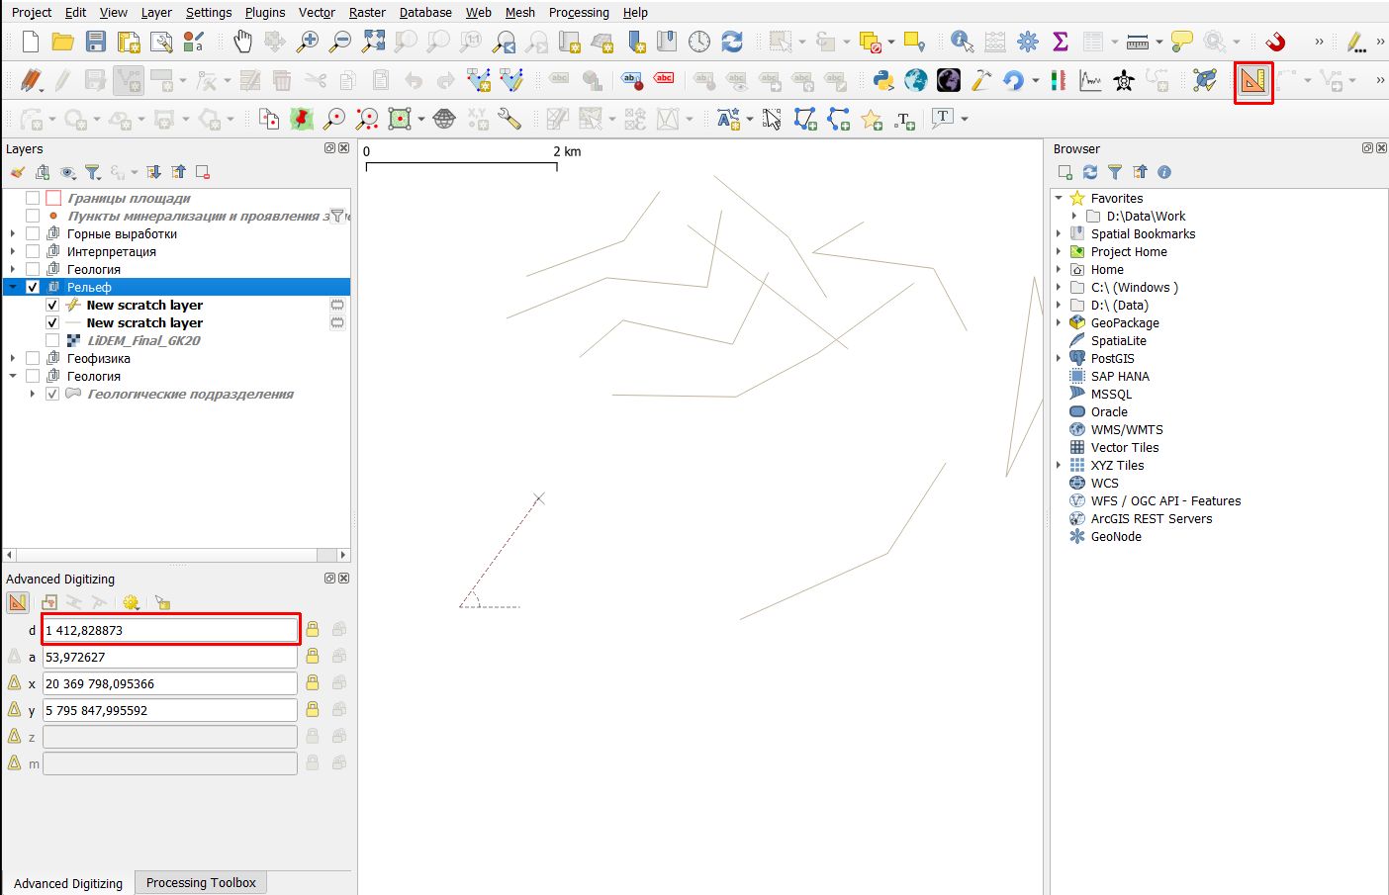Expand the XYZ Tiles browser node
Image resolution: width=1389 pixels, height=895 pixels.
click(1059, 466)
